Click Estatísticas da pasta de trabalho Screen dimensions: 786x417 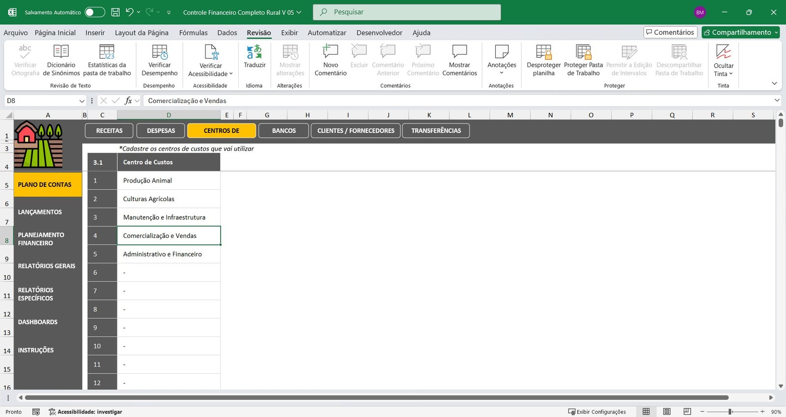point(107,53)
